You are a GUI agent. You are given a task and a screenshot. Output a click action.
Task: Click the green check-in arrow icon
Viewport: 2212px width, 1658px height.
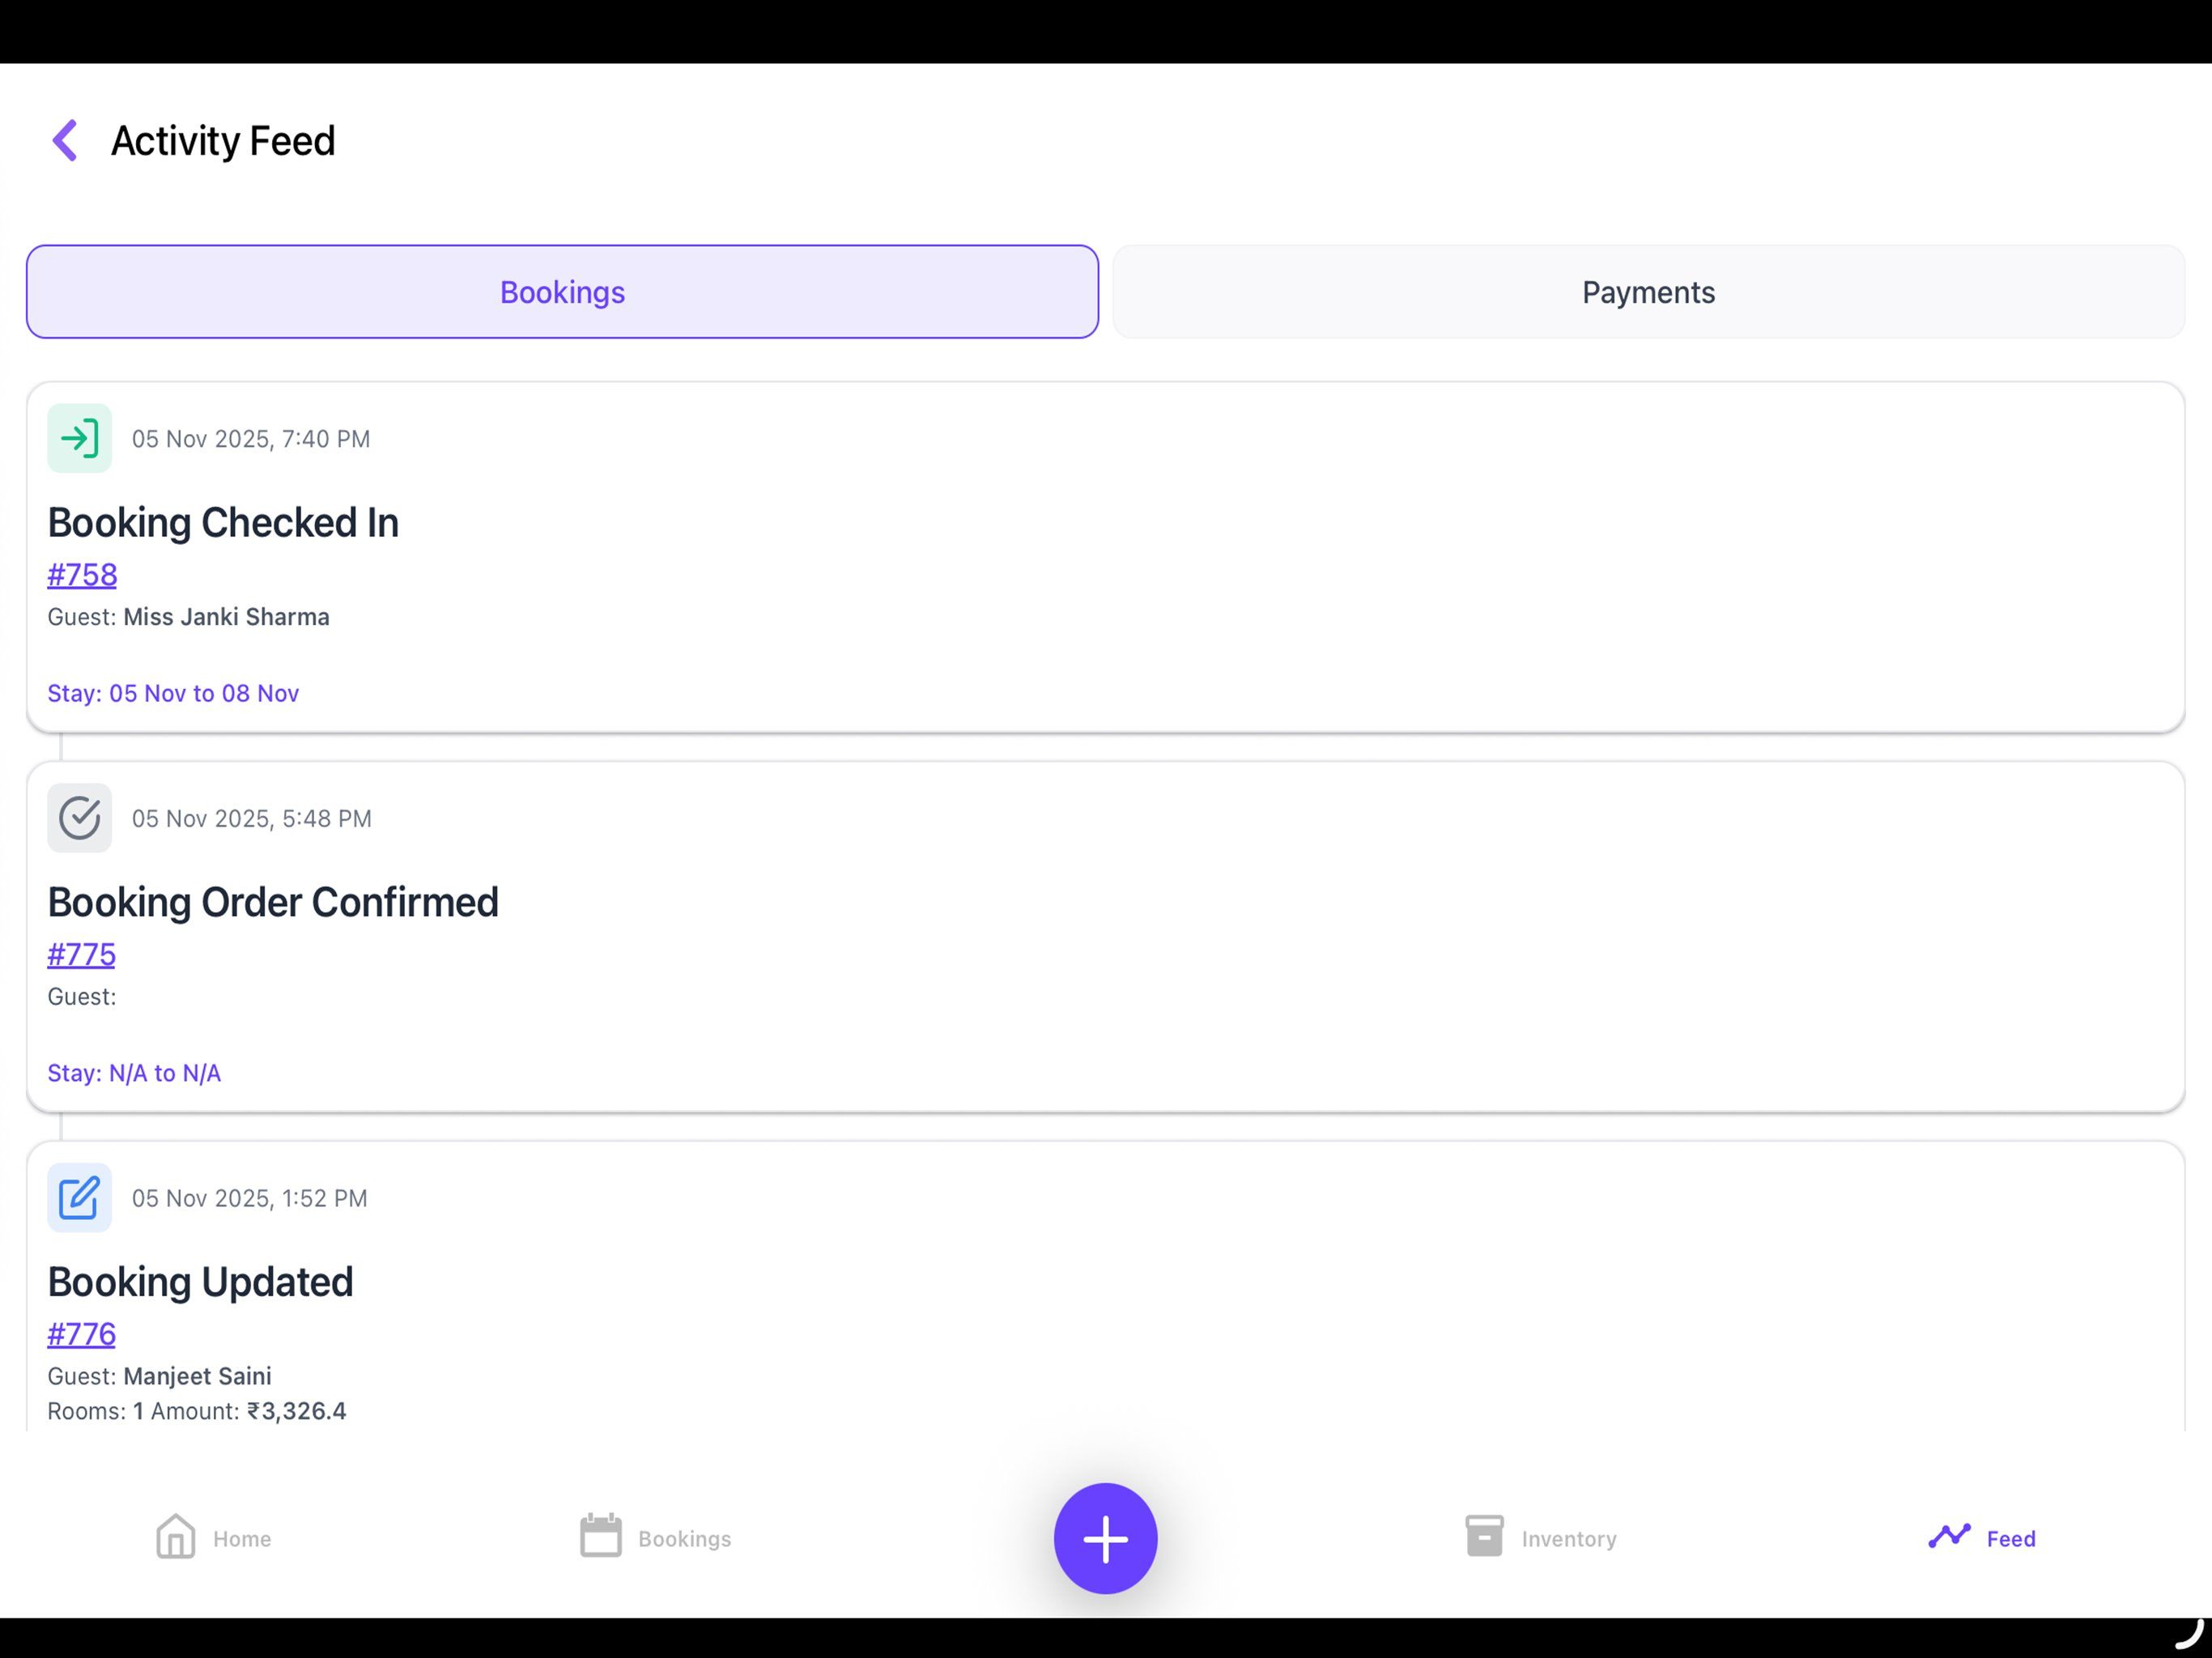point(79,438)
